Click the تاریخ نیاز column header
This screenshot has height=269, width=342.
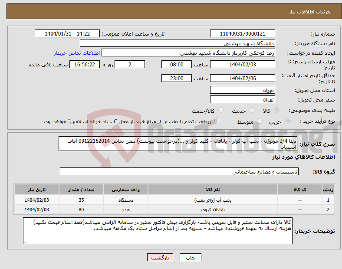coord(36,190)
